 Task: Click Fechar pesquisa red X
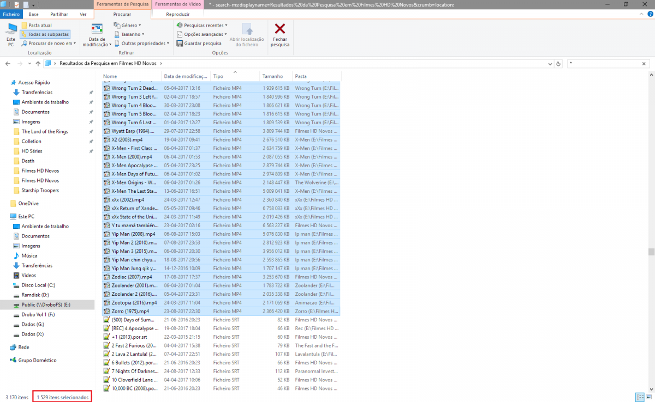pyautogui.click(x=280, y=35)
